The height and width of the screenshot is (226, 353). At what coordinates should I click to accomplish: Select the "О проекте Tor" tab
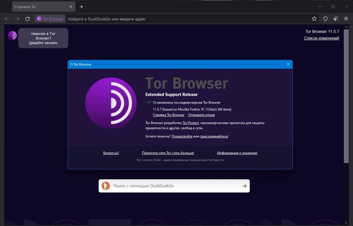pyautogui.click(x=44, y=7)
